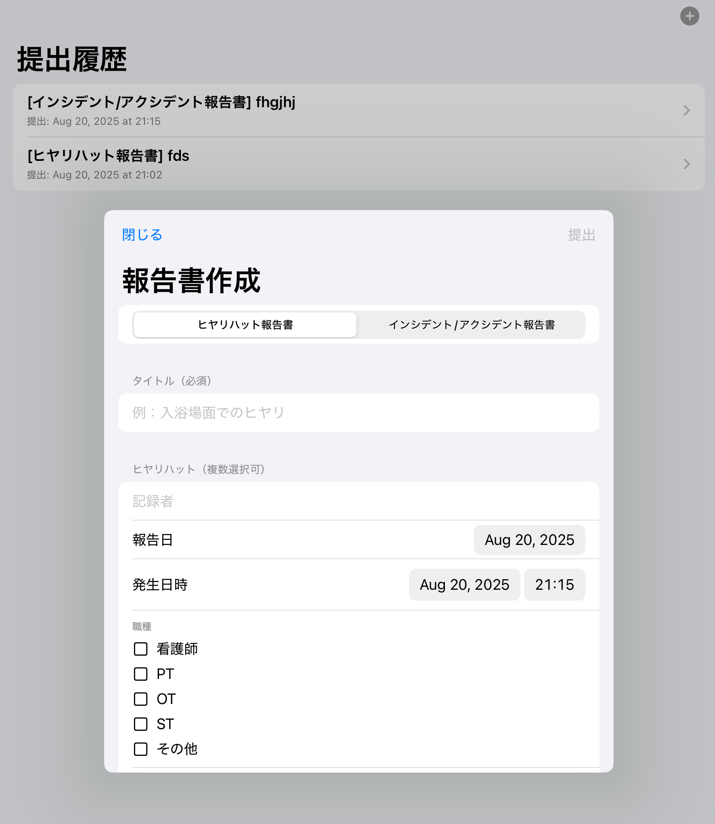Click the plus icon to add report
The height and width of the screenshot is (824, 715).
pyautogui.click(x=690, y=16)
